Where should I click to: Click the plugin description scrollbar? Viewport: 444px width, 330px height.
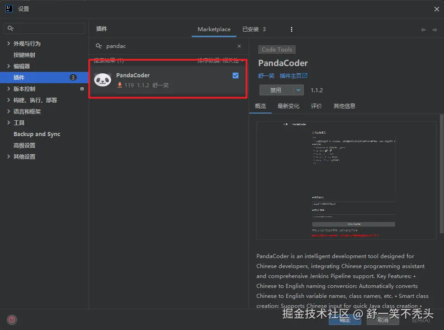(441, 174)
